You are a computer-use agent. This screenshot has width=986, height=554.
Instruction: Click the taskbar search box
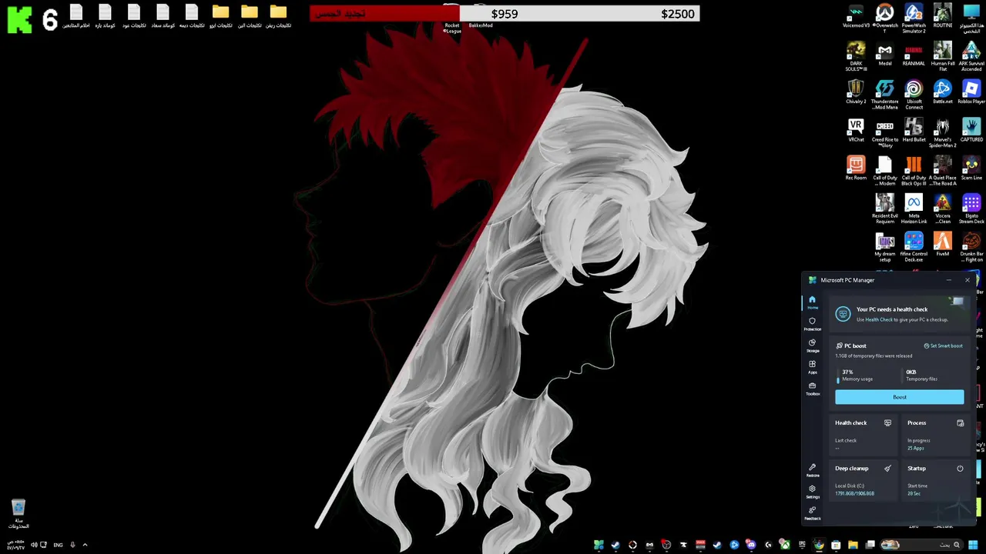(921, 545)
